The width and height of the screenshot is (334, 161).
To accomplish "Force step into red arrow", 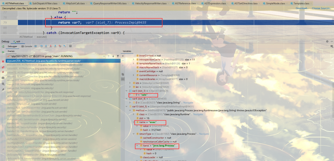I will pos(51,46).
